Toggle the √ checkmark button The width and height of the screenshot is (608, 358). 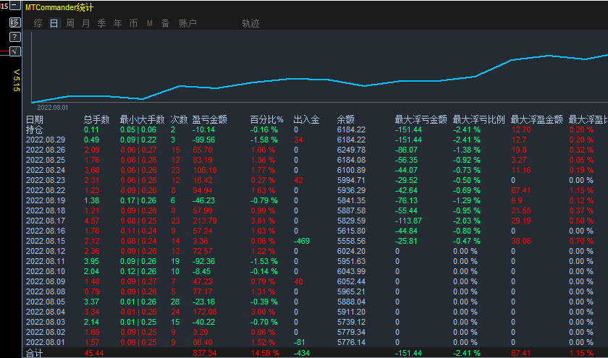[x=14, y=51]
